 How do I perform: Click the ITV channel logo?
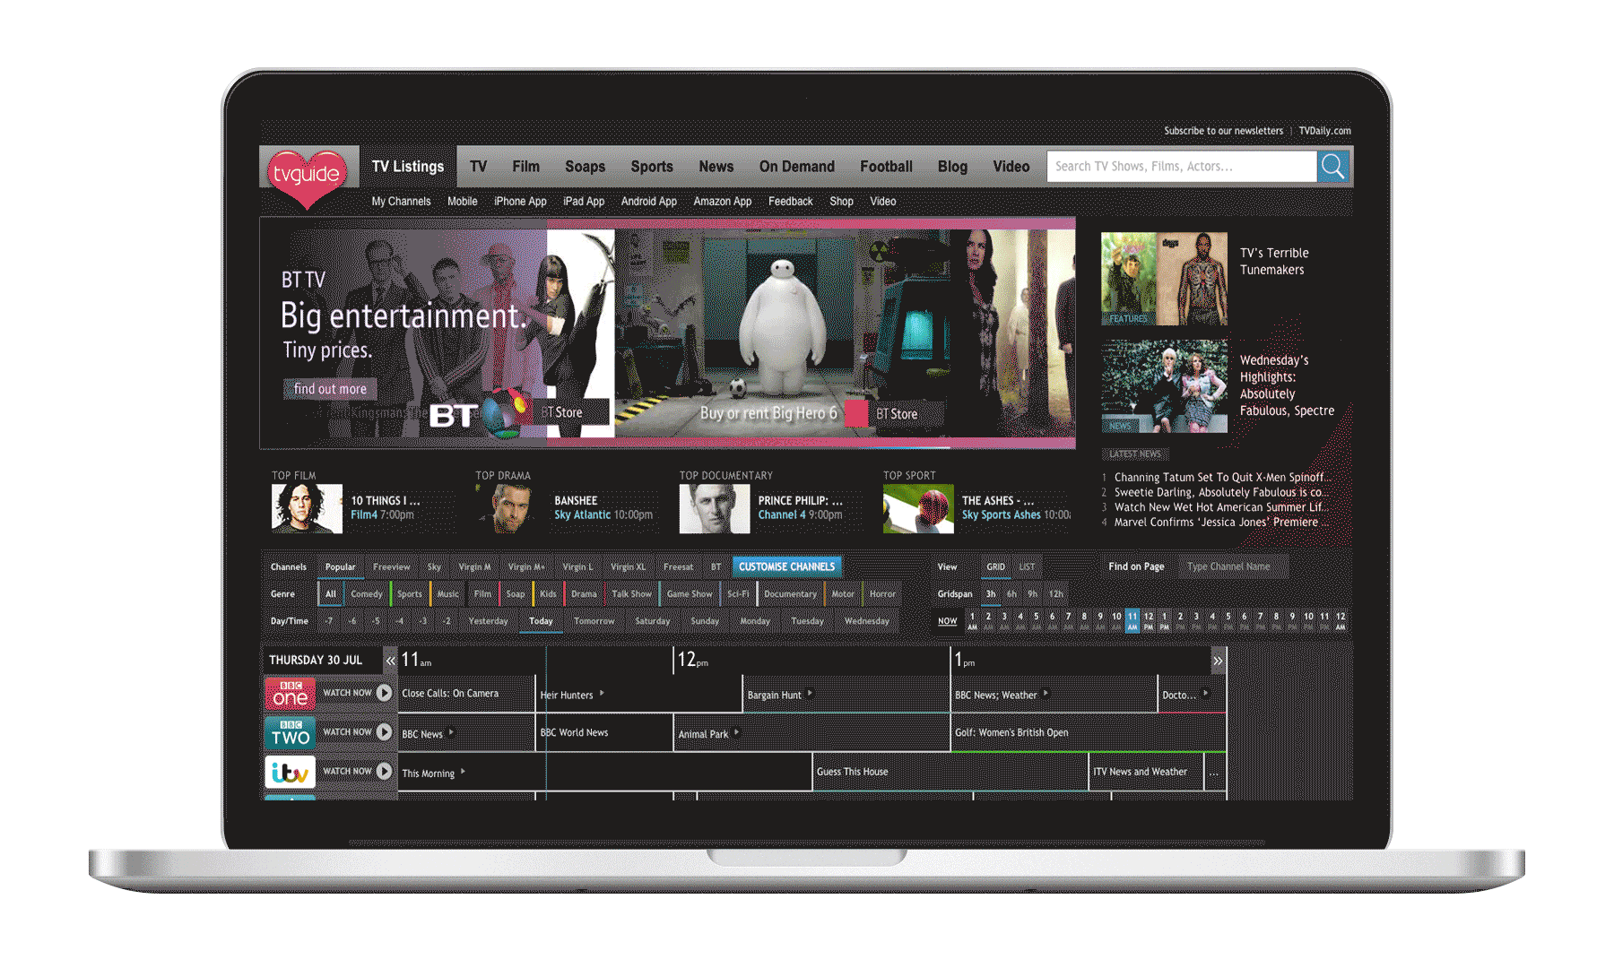(x=290, y=772)
